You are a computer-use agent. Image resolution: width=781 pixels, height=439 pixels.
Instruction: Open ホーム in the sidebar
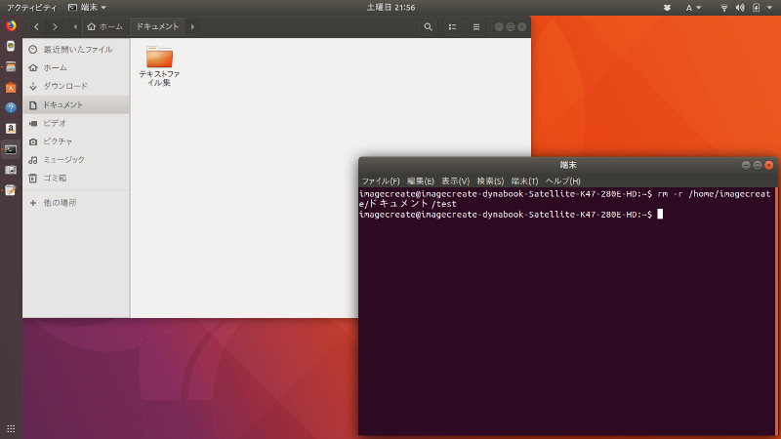pos(76,67)
